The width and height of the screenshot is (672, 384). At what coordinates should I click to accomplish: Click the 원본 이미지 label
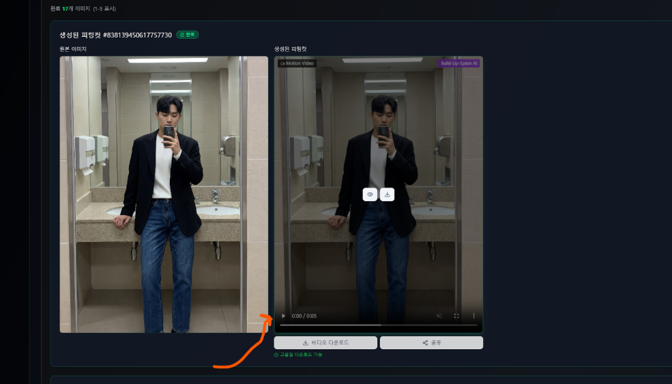pos(73,49)
